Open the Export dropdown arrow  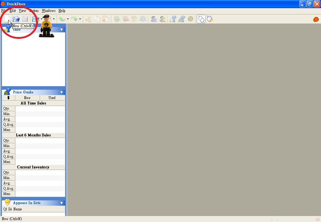coord(54,19)
